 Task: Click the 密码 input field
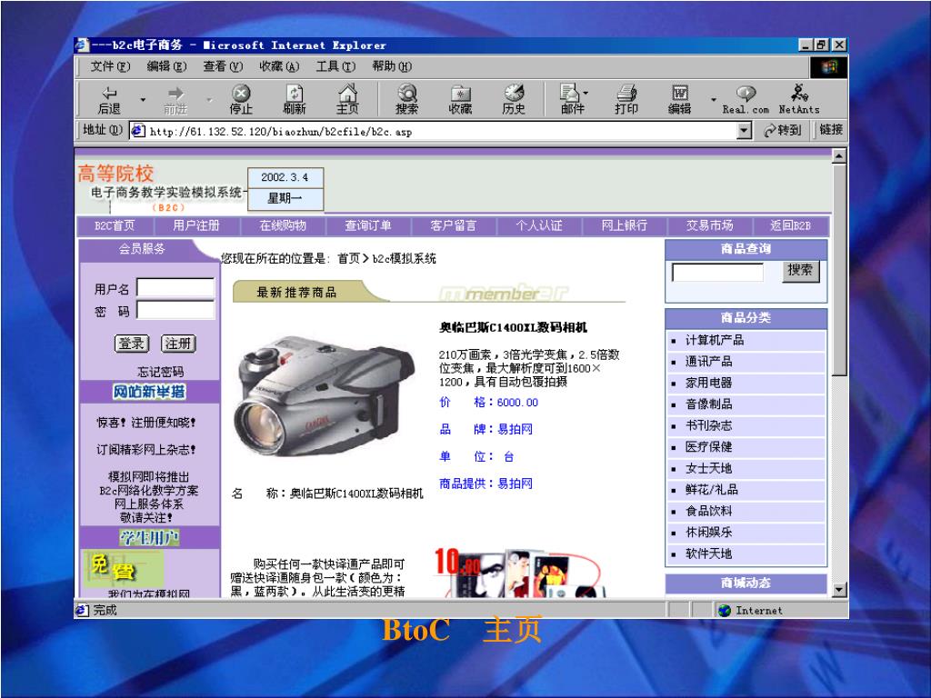pyautogui.click(x=175, y=310)
